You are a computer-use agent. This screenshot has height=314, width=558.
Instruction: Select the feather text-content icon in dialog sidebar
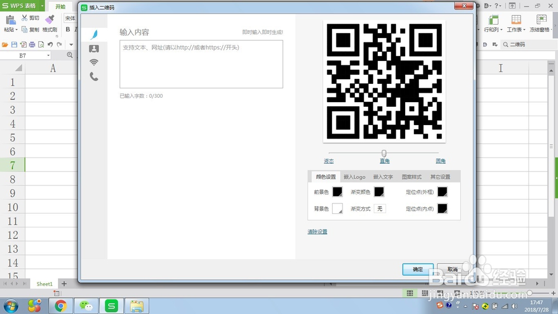pos(94,35)
